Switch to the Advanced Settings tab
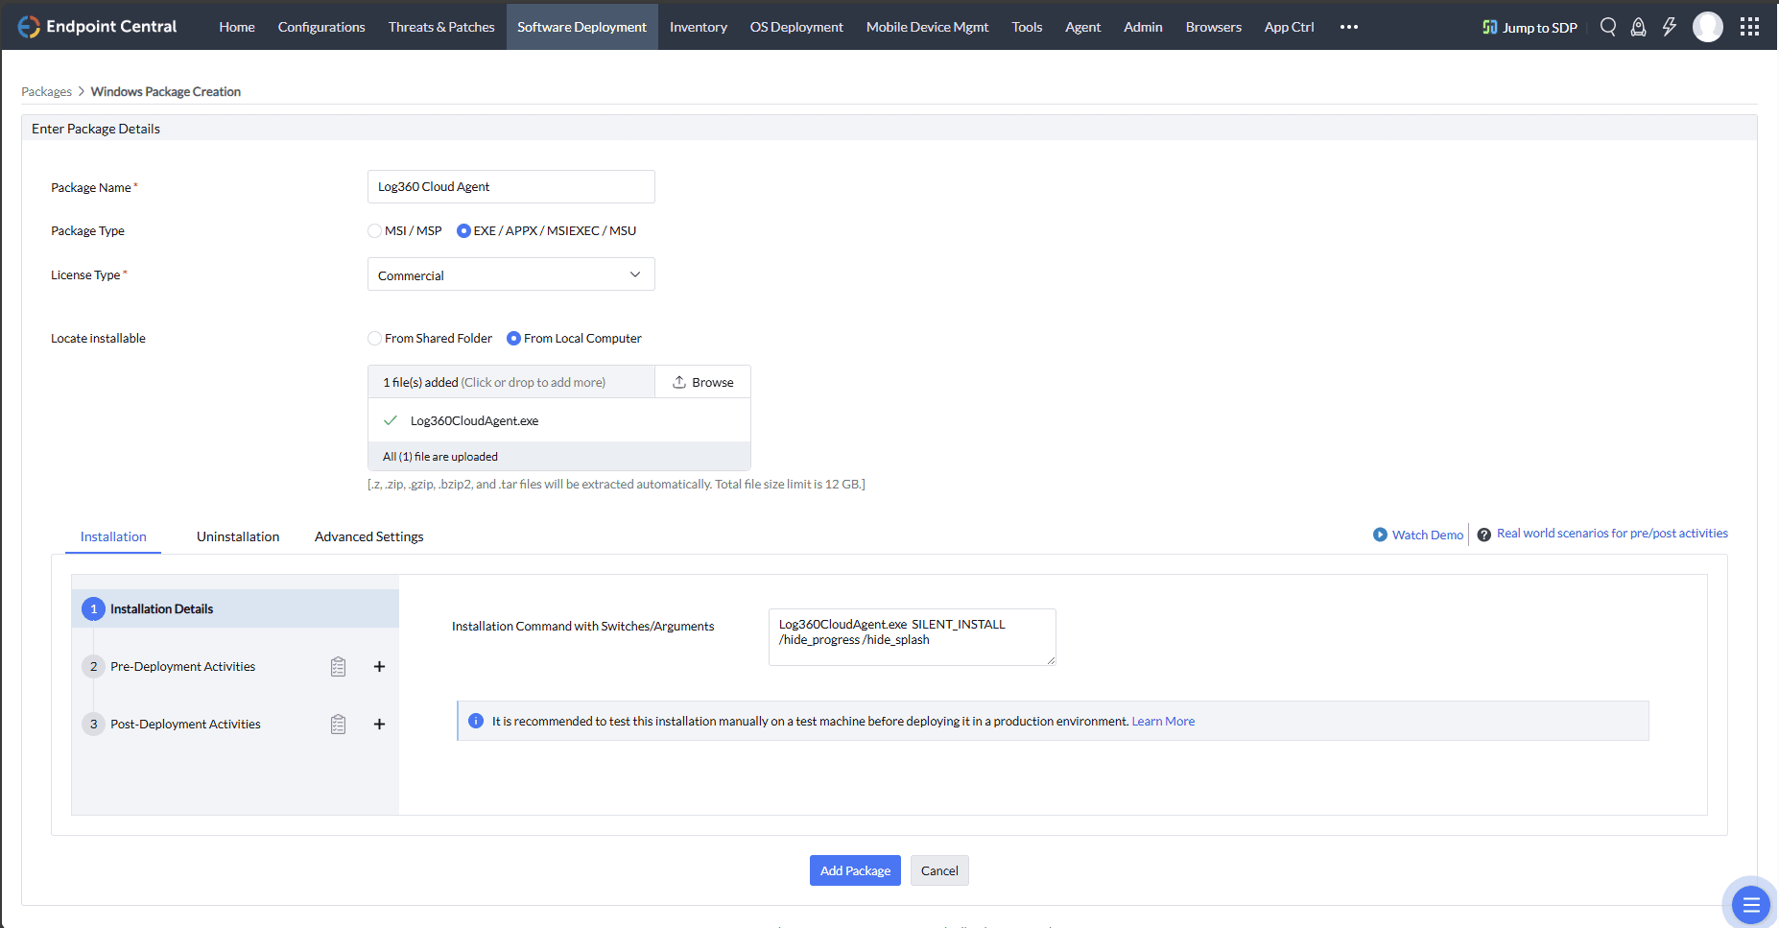The image size is (1779, 928). click(x=369, y=536)
